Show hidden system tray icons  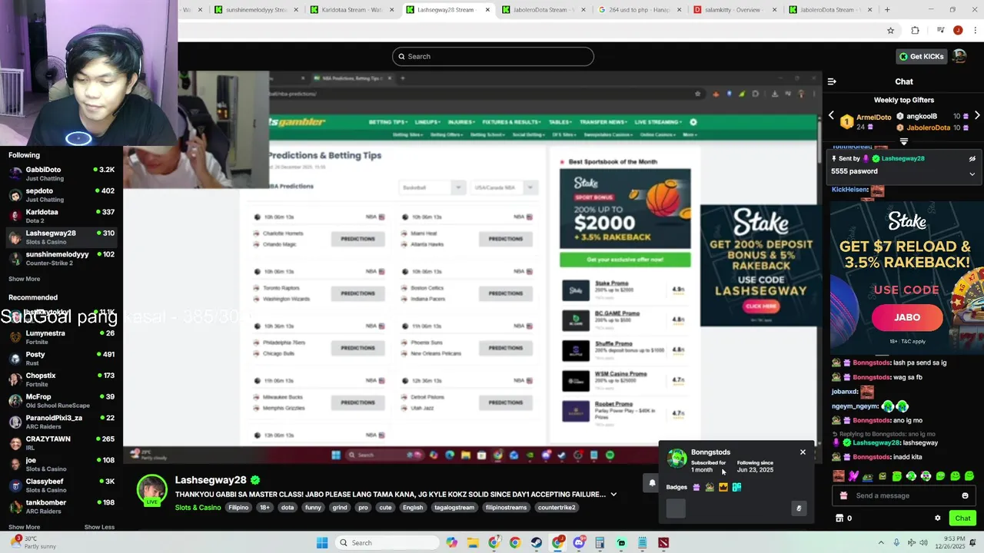pos(881,543)
